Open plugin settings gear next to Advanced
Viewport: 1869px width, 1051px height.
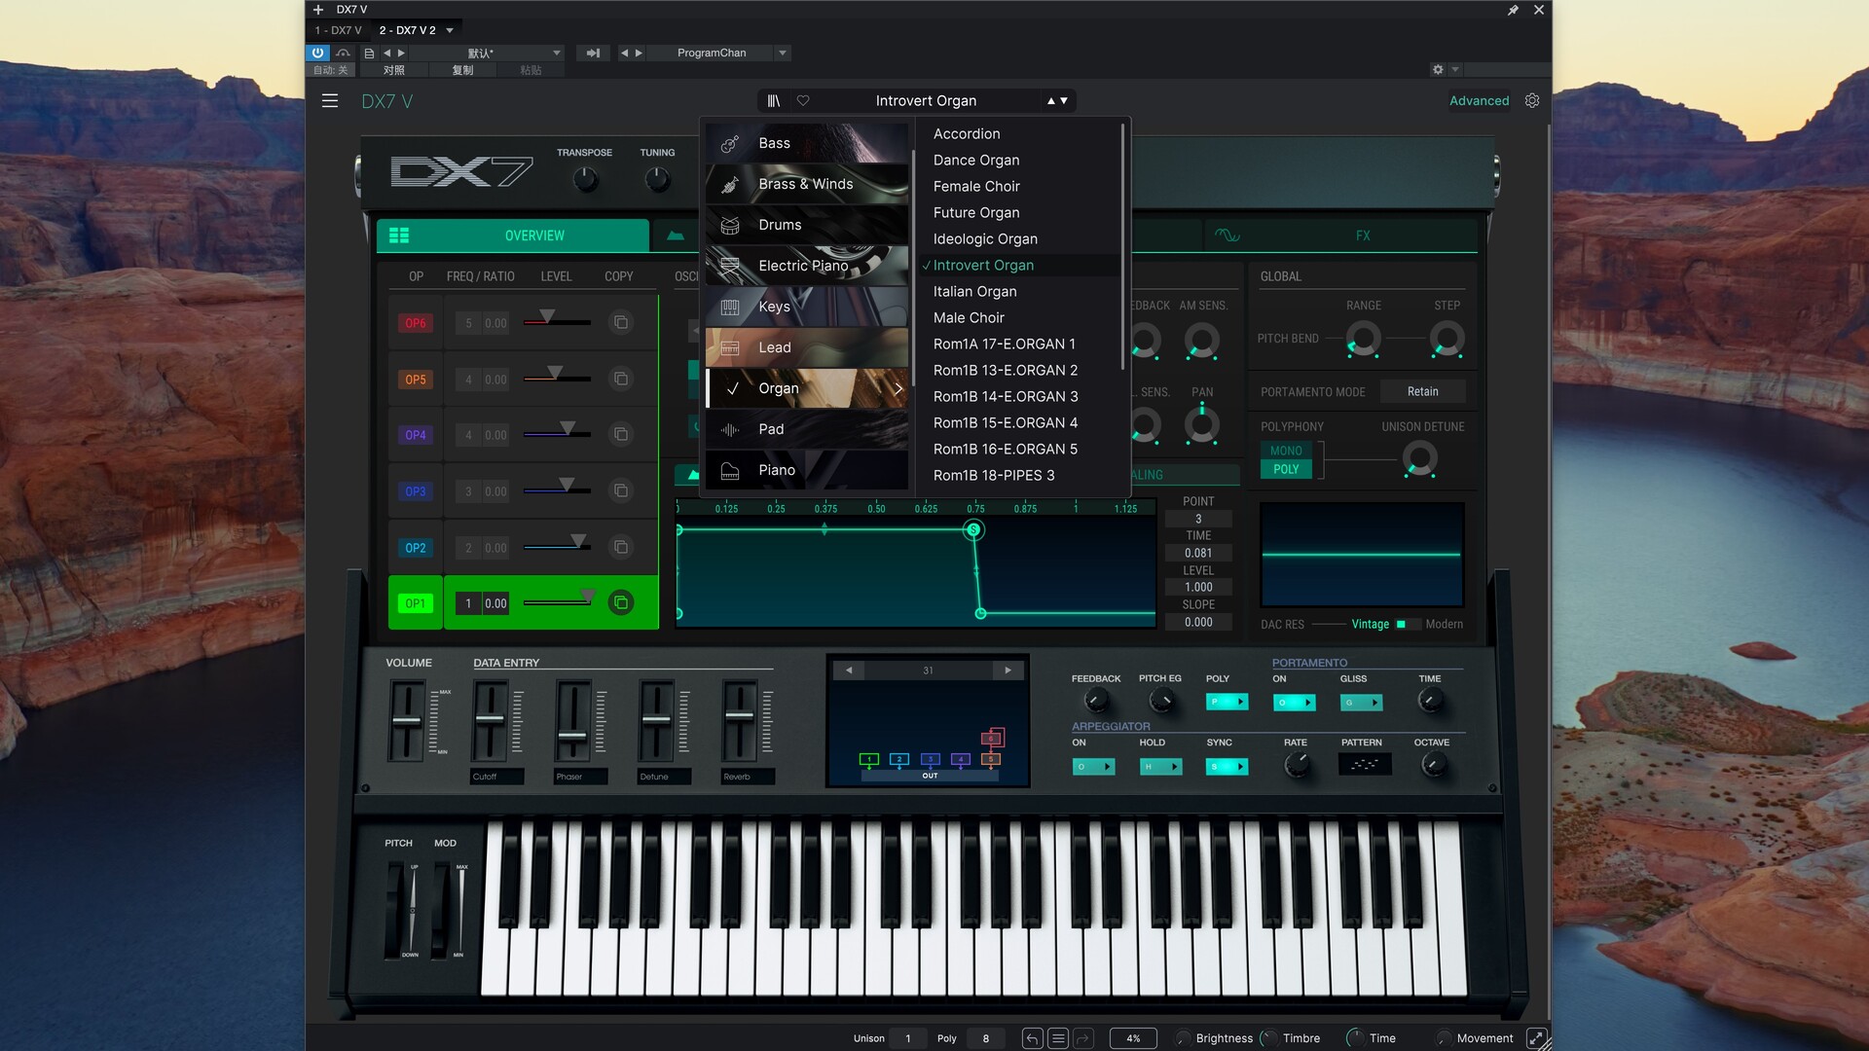click(1532, 101)
